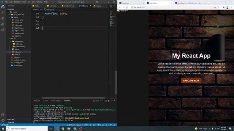The height and width of the screenshot is (131, 234).
Task: Click the Ln 67, Col 1 status bar item
Action: tap(71, 125)
